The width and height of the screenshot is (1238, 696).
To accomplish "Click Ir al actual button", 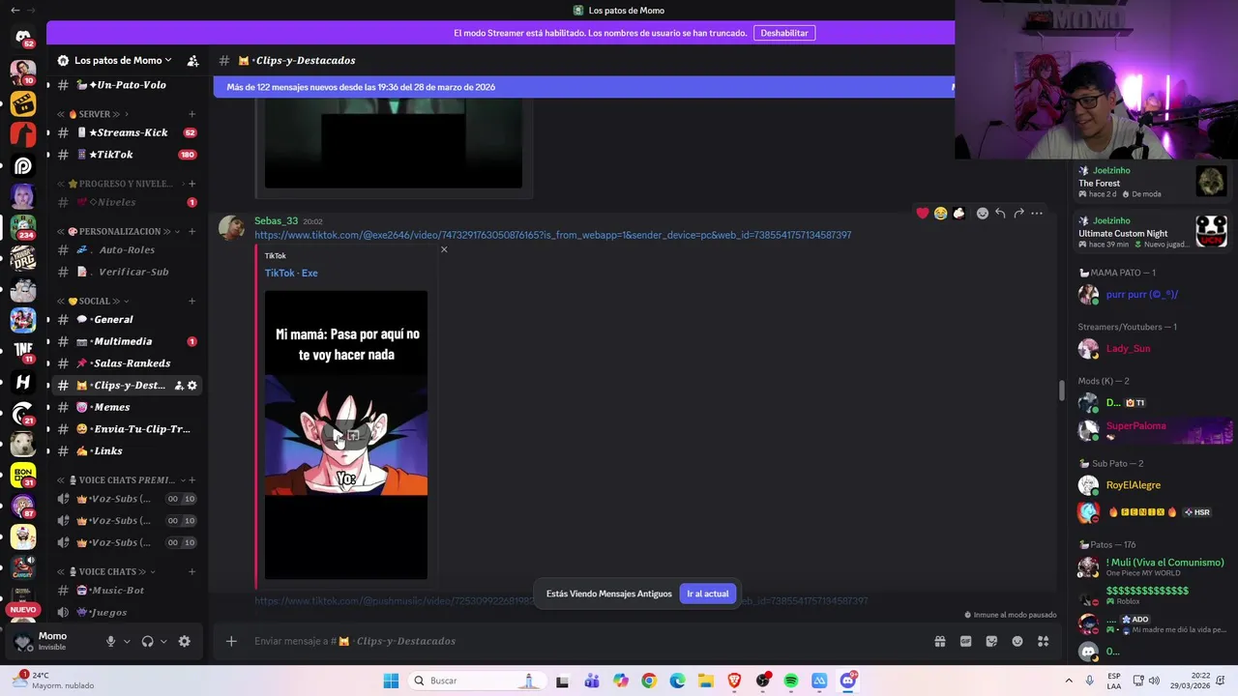I will tap(708, 594).
